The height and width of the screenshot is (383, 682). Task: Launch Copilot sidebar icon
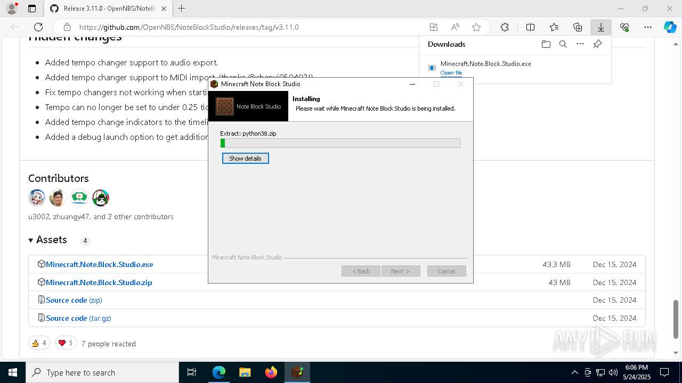(x=670, y=27)
